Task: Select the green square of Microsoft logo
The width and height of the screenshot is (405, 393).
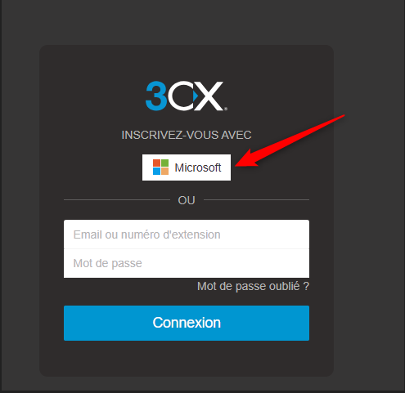Action: click(164, 163)
